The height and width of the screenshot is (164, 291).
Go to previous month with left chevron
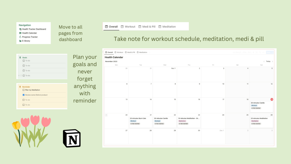264,62
